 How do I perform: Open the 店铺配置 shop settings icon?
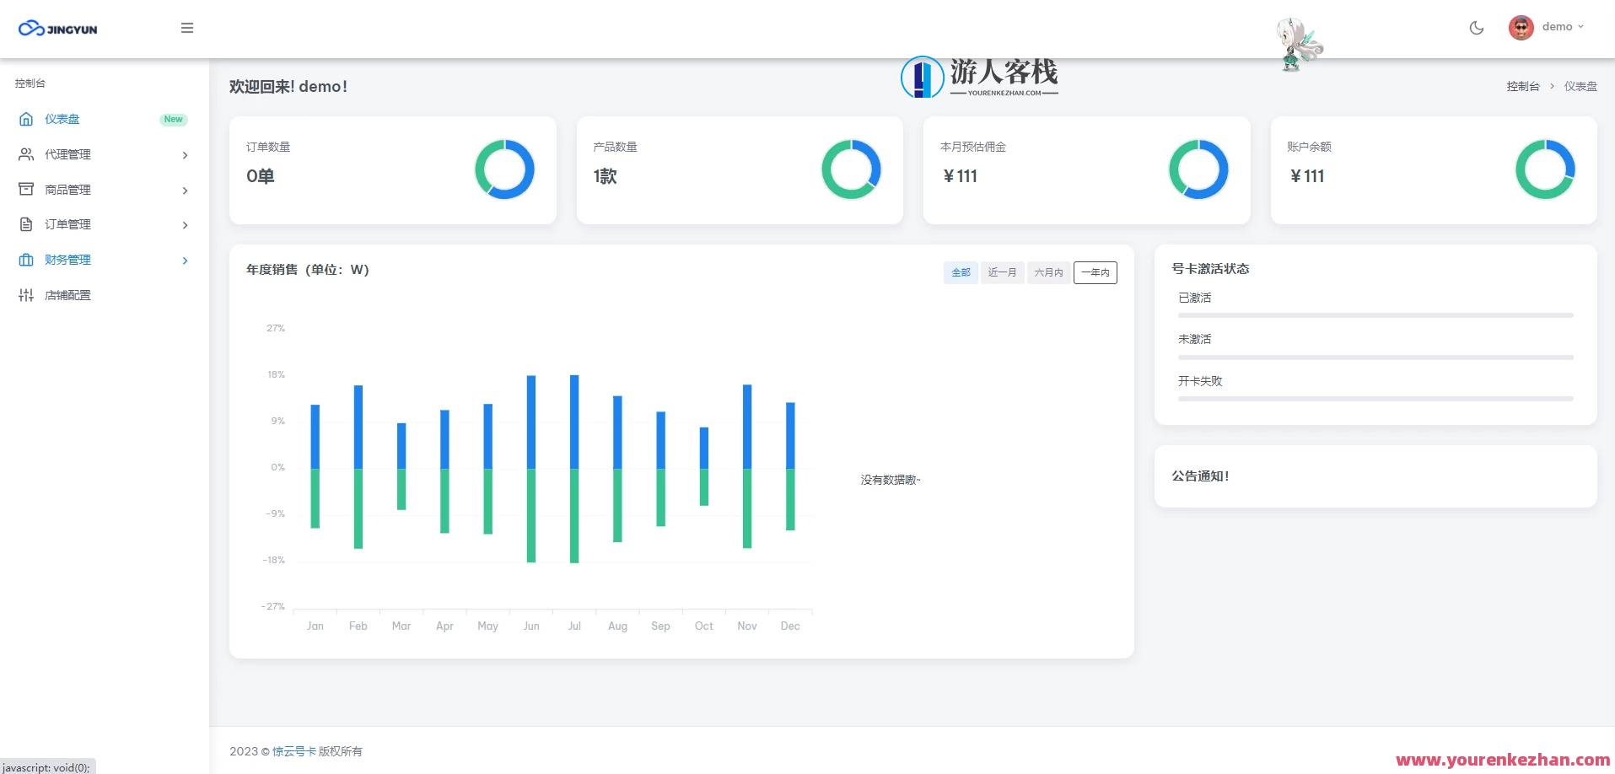(x=25, y=295)
